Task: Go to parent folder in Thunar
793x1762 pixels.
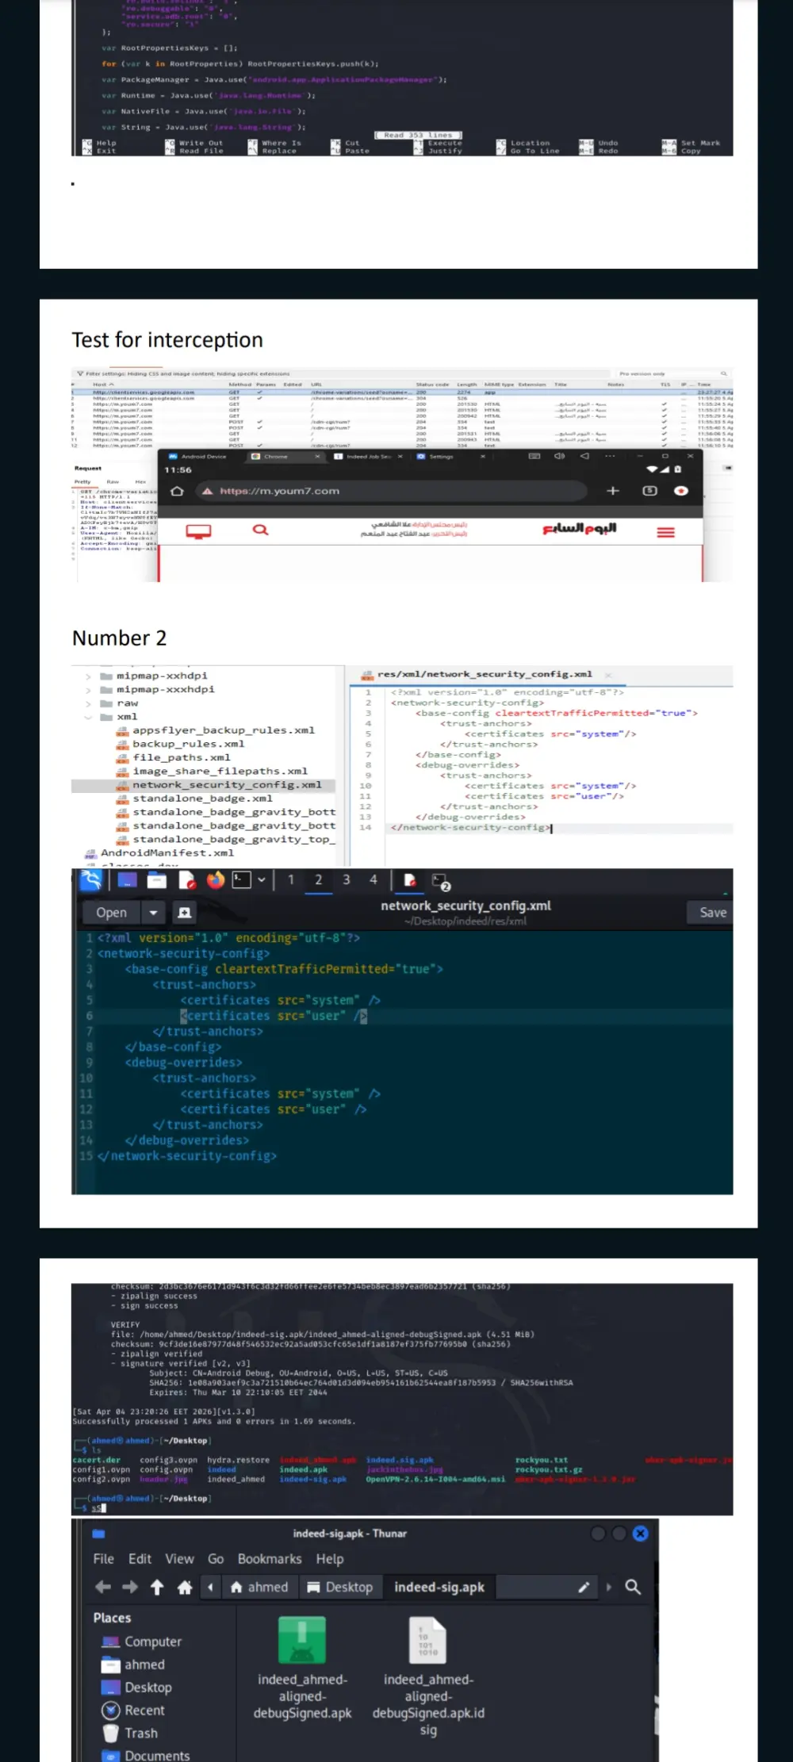Action: [x=157, y=1587]
